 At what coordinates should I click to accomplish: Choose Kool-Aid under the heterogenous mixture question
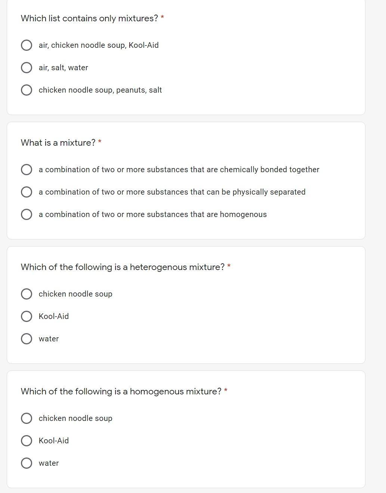pyautogui.click(x=27, y=316)
